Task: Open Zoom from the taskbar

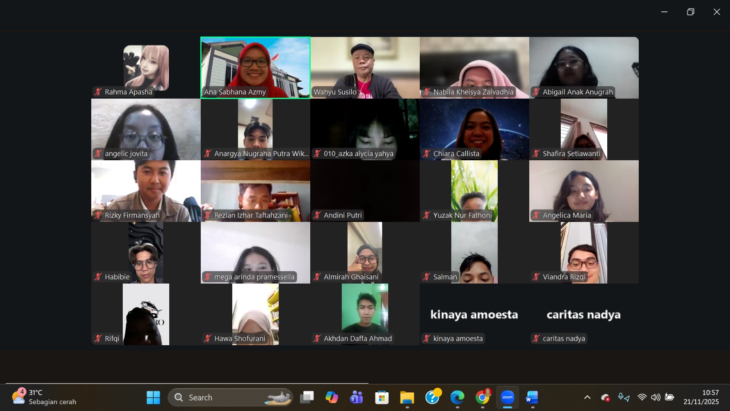Action: [507, 397]
